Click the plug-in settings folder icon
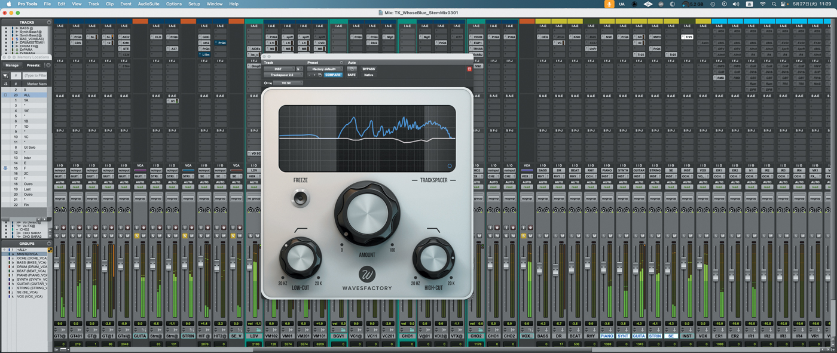The height and width of the screenshot is (353, 837). [x=320, y=75]
